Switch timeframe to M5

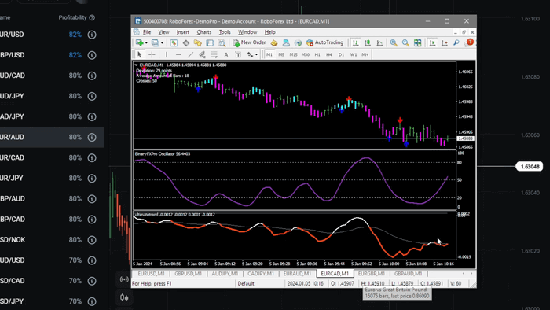281,54
